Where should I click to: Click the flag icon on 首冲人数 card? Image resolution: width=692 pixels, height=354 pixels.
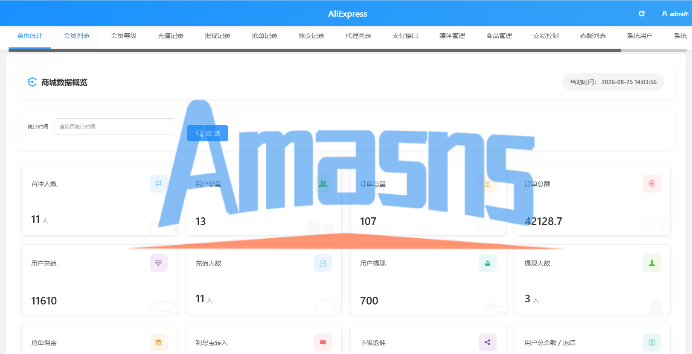pyautogui.click(x=159, y=184)
